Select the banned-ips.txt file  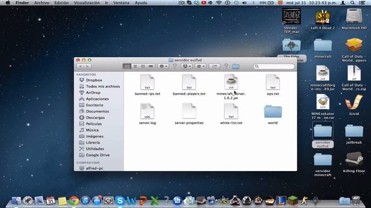click(x=147, y=85)
